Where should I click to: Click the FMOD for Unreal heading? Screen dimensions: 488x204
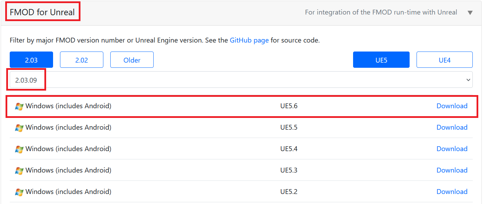click(x=42, y=12)
